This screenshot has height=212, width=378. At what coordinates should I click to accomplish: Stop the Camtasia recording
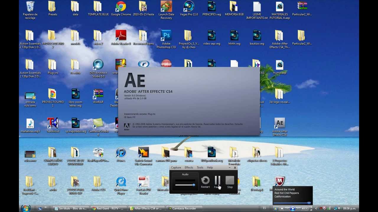[230, 182]
